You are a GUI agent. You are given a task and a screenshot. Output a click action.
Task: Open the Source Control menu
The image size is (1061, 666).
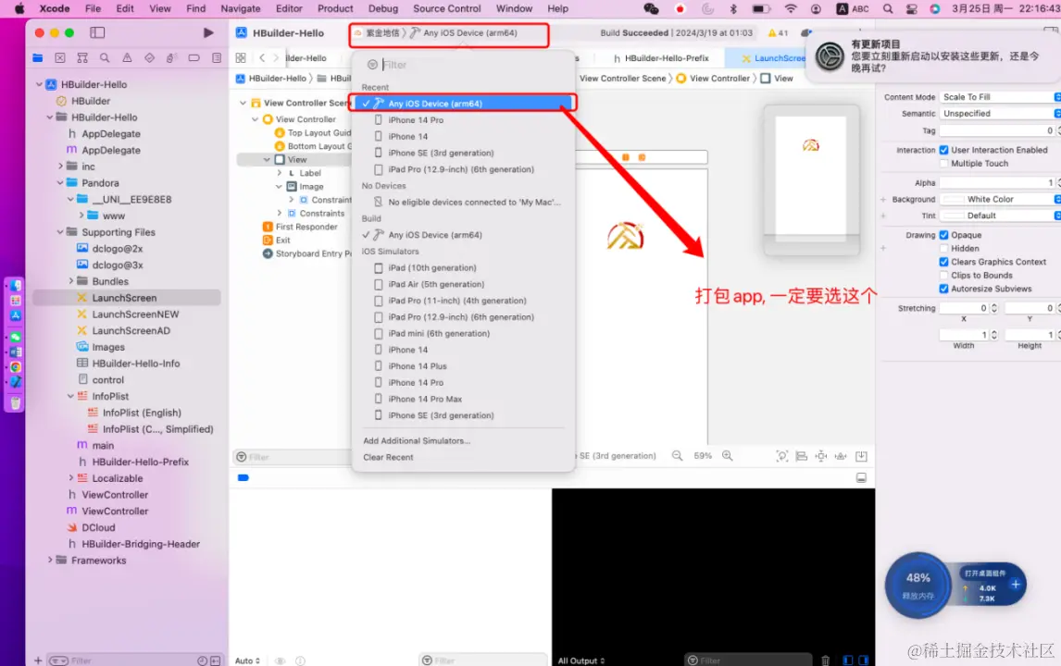[447, 9]
